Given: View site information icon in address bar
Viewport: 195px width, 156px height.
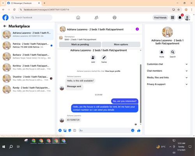Looking at the screenshot, I should (21, 10).
